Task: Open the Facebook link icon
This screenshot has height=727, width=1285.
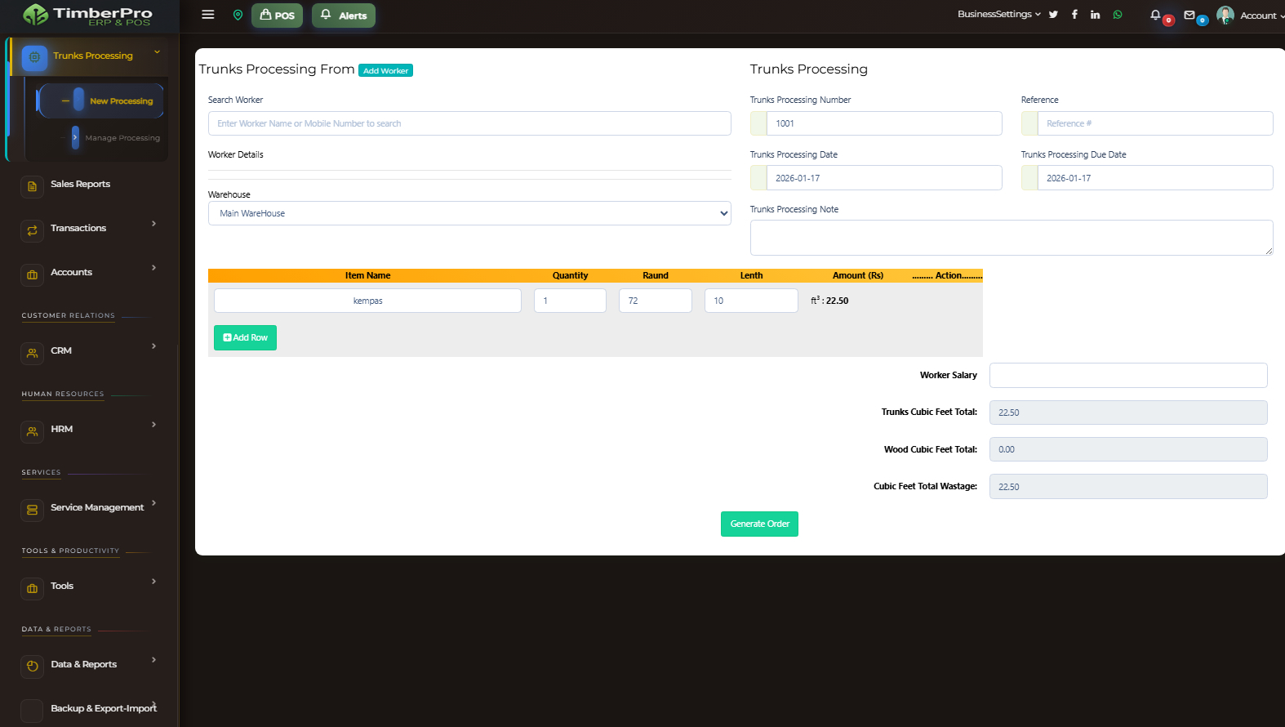Action: 1074,15
